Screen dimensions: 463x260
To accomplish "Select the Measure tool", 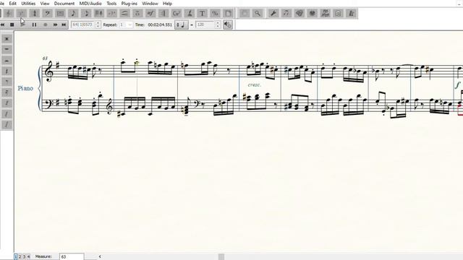I will (60, 13).
